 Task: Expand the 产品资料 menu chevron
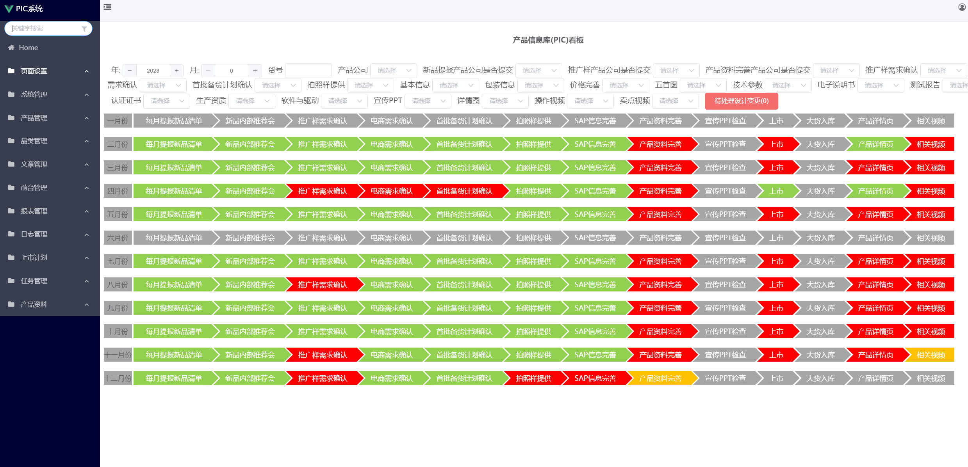(87, 305)
